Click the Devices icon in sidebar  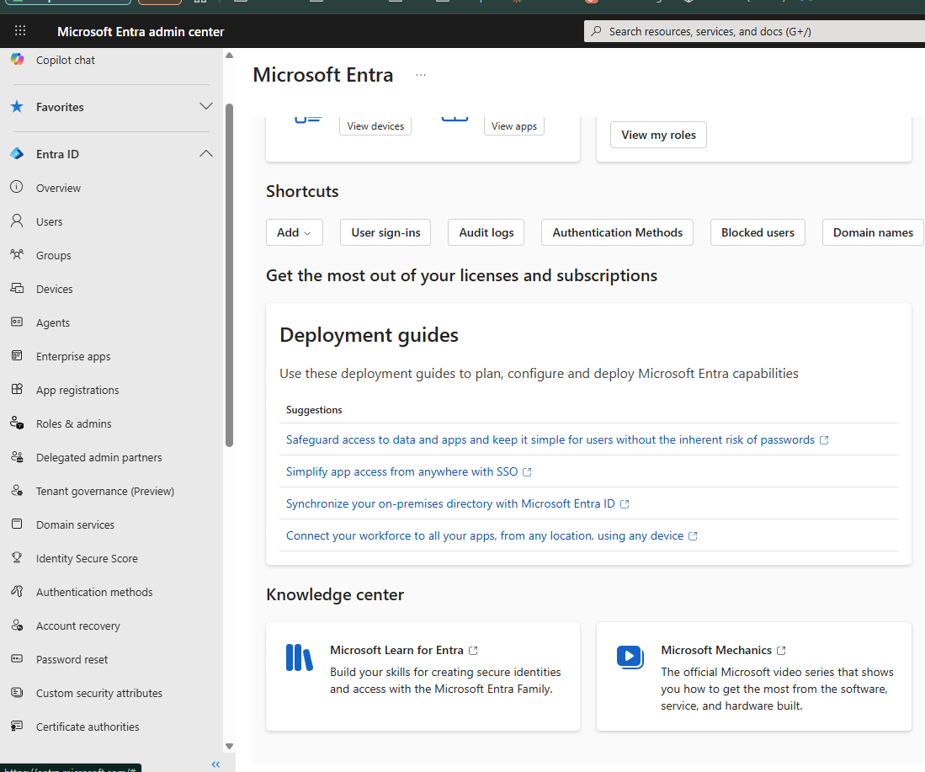17,288
